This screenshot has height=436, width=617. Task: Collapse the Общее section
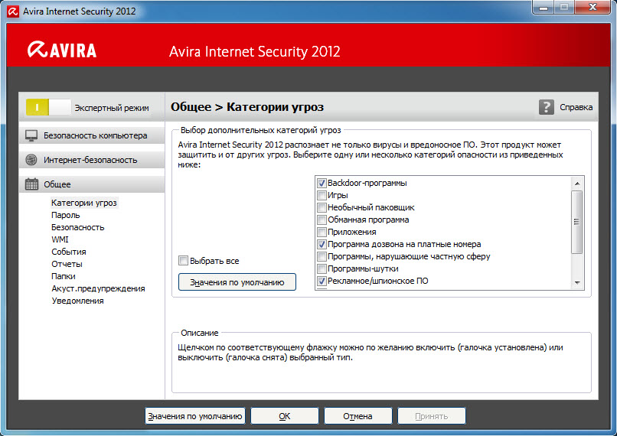[92, 184]
